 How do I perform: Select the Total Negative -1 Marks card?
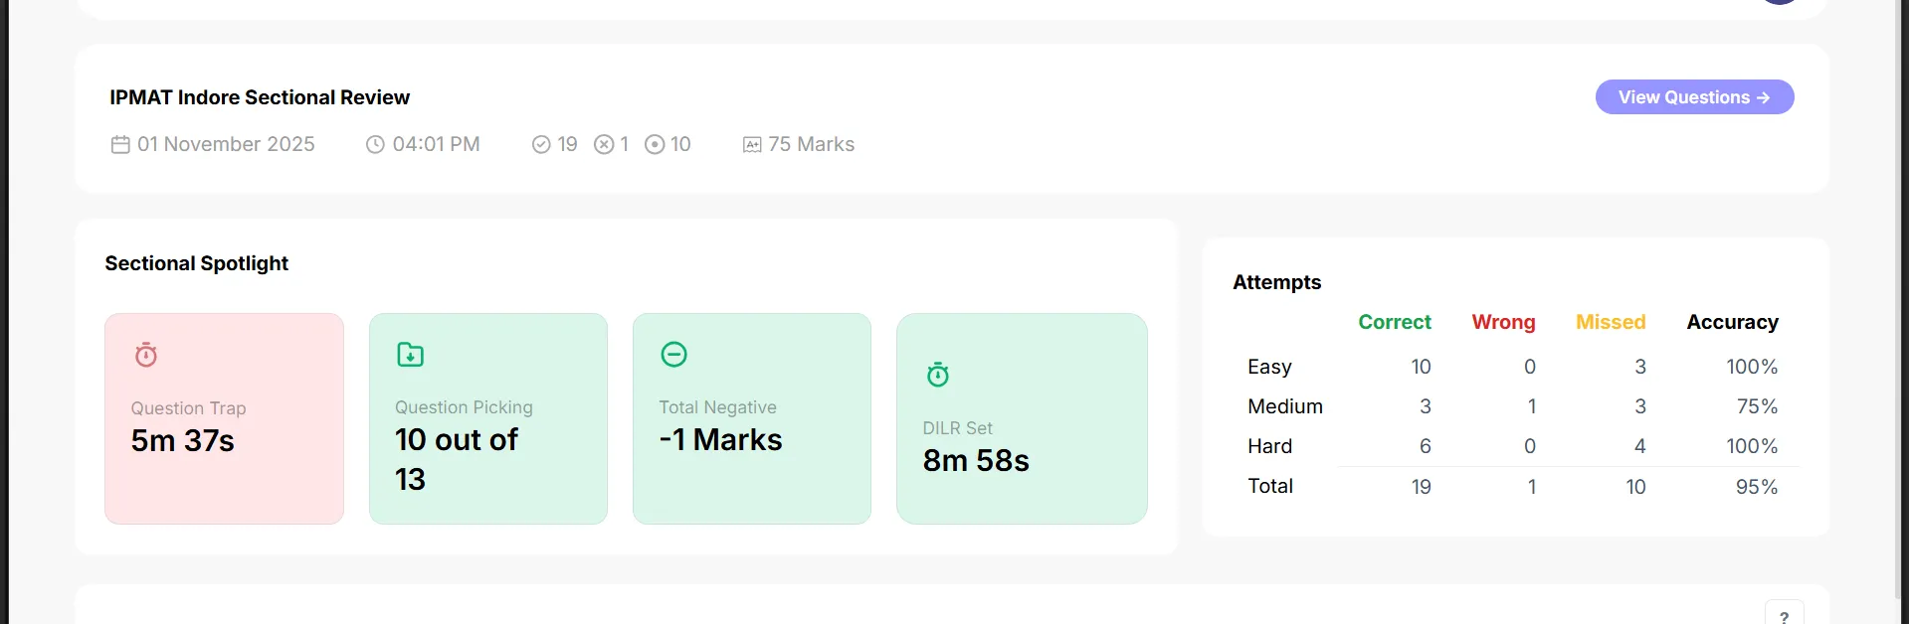(752, 418)
